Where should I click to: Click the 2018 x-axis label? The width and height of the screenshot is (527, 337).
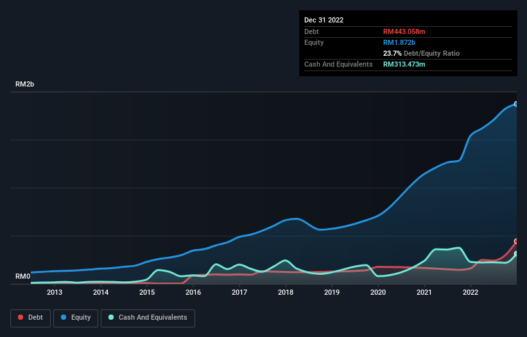tap(286, 292)
